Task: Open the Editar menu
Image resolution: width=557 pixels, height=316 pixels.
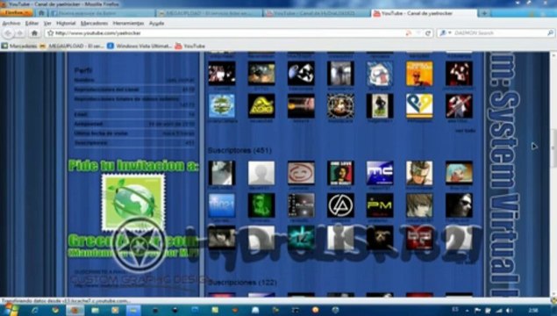Action: tap(32, 23)
